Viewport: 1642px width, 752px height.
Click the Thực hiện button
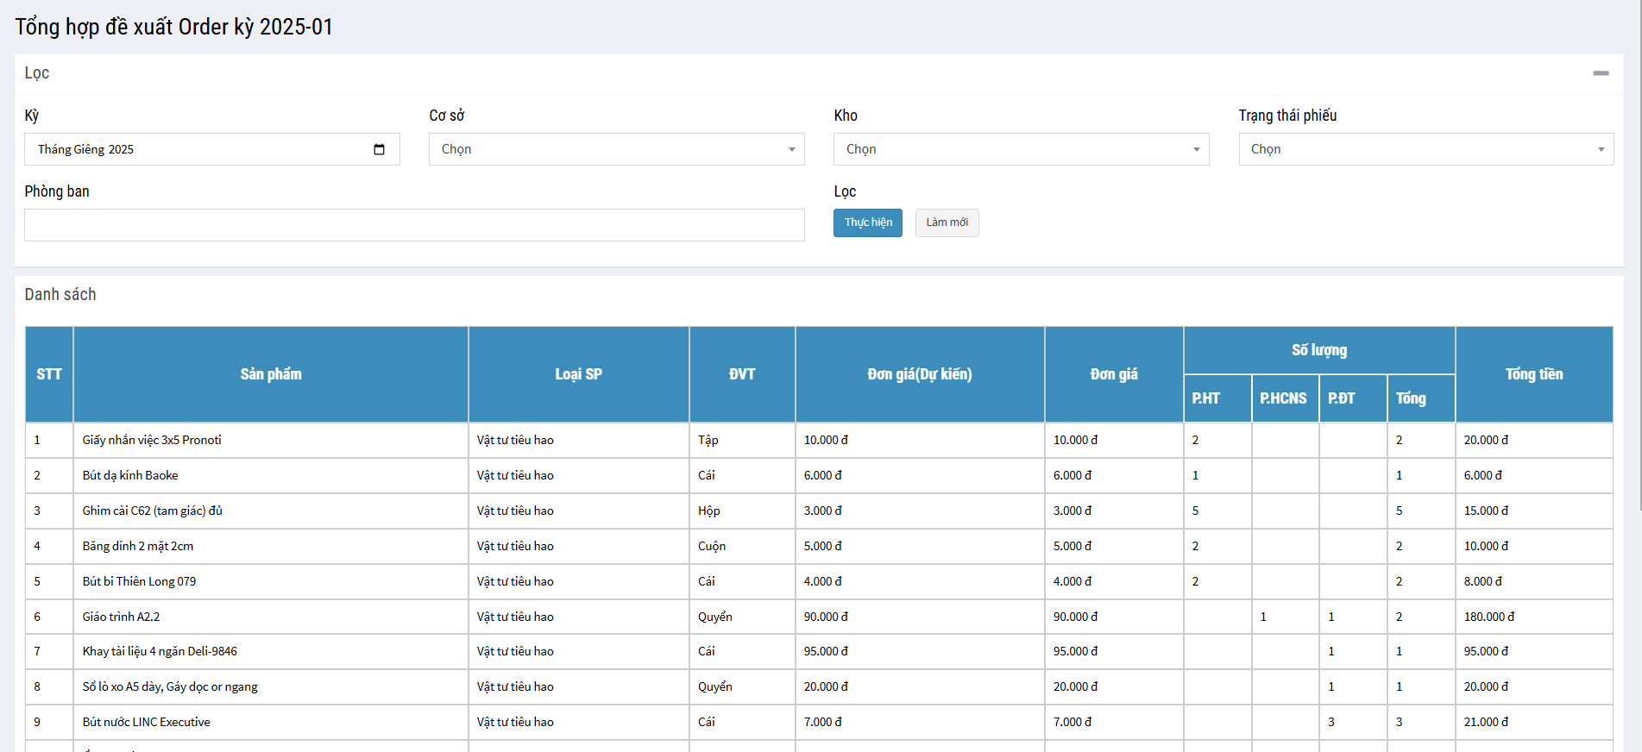tap(867, 222)
